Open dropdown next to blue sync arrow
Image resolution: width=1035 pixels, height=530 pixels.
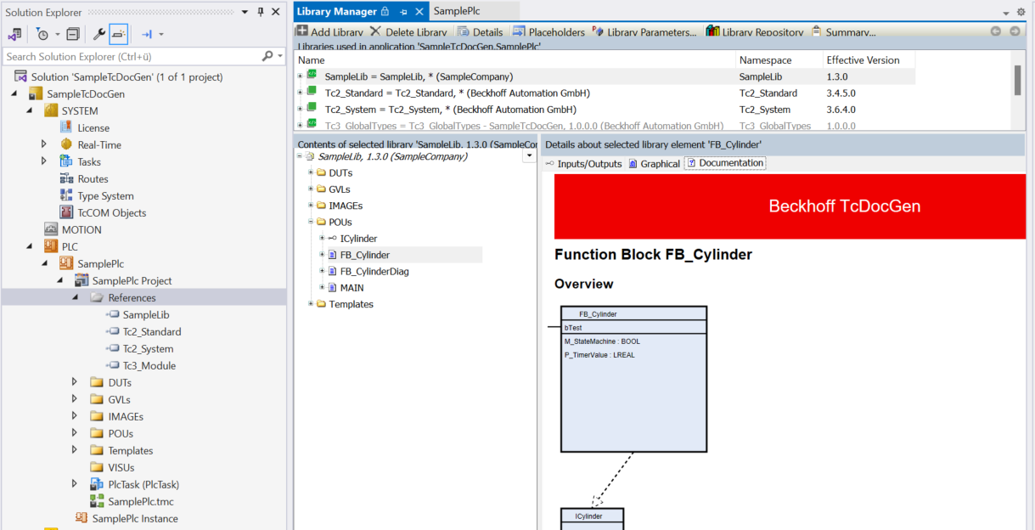[161, 35]
